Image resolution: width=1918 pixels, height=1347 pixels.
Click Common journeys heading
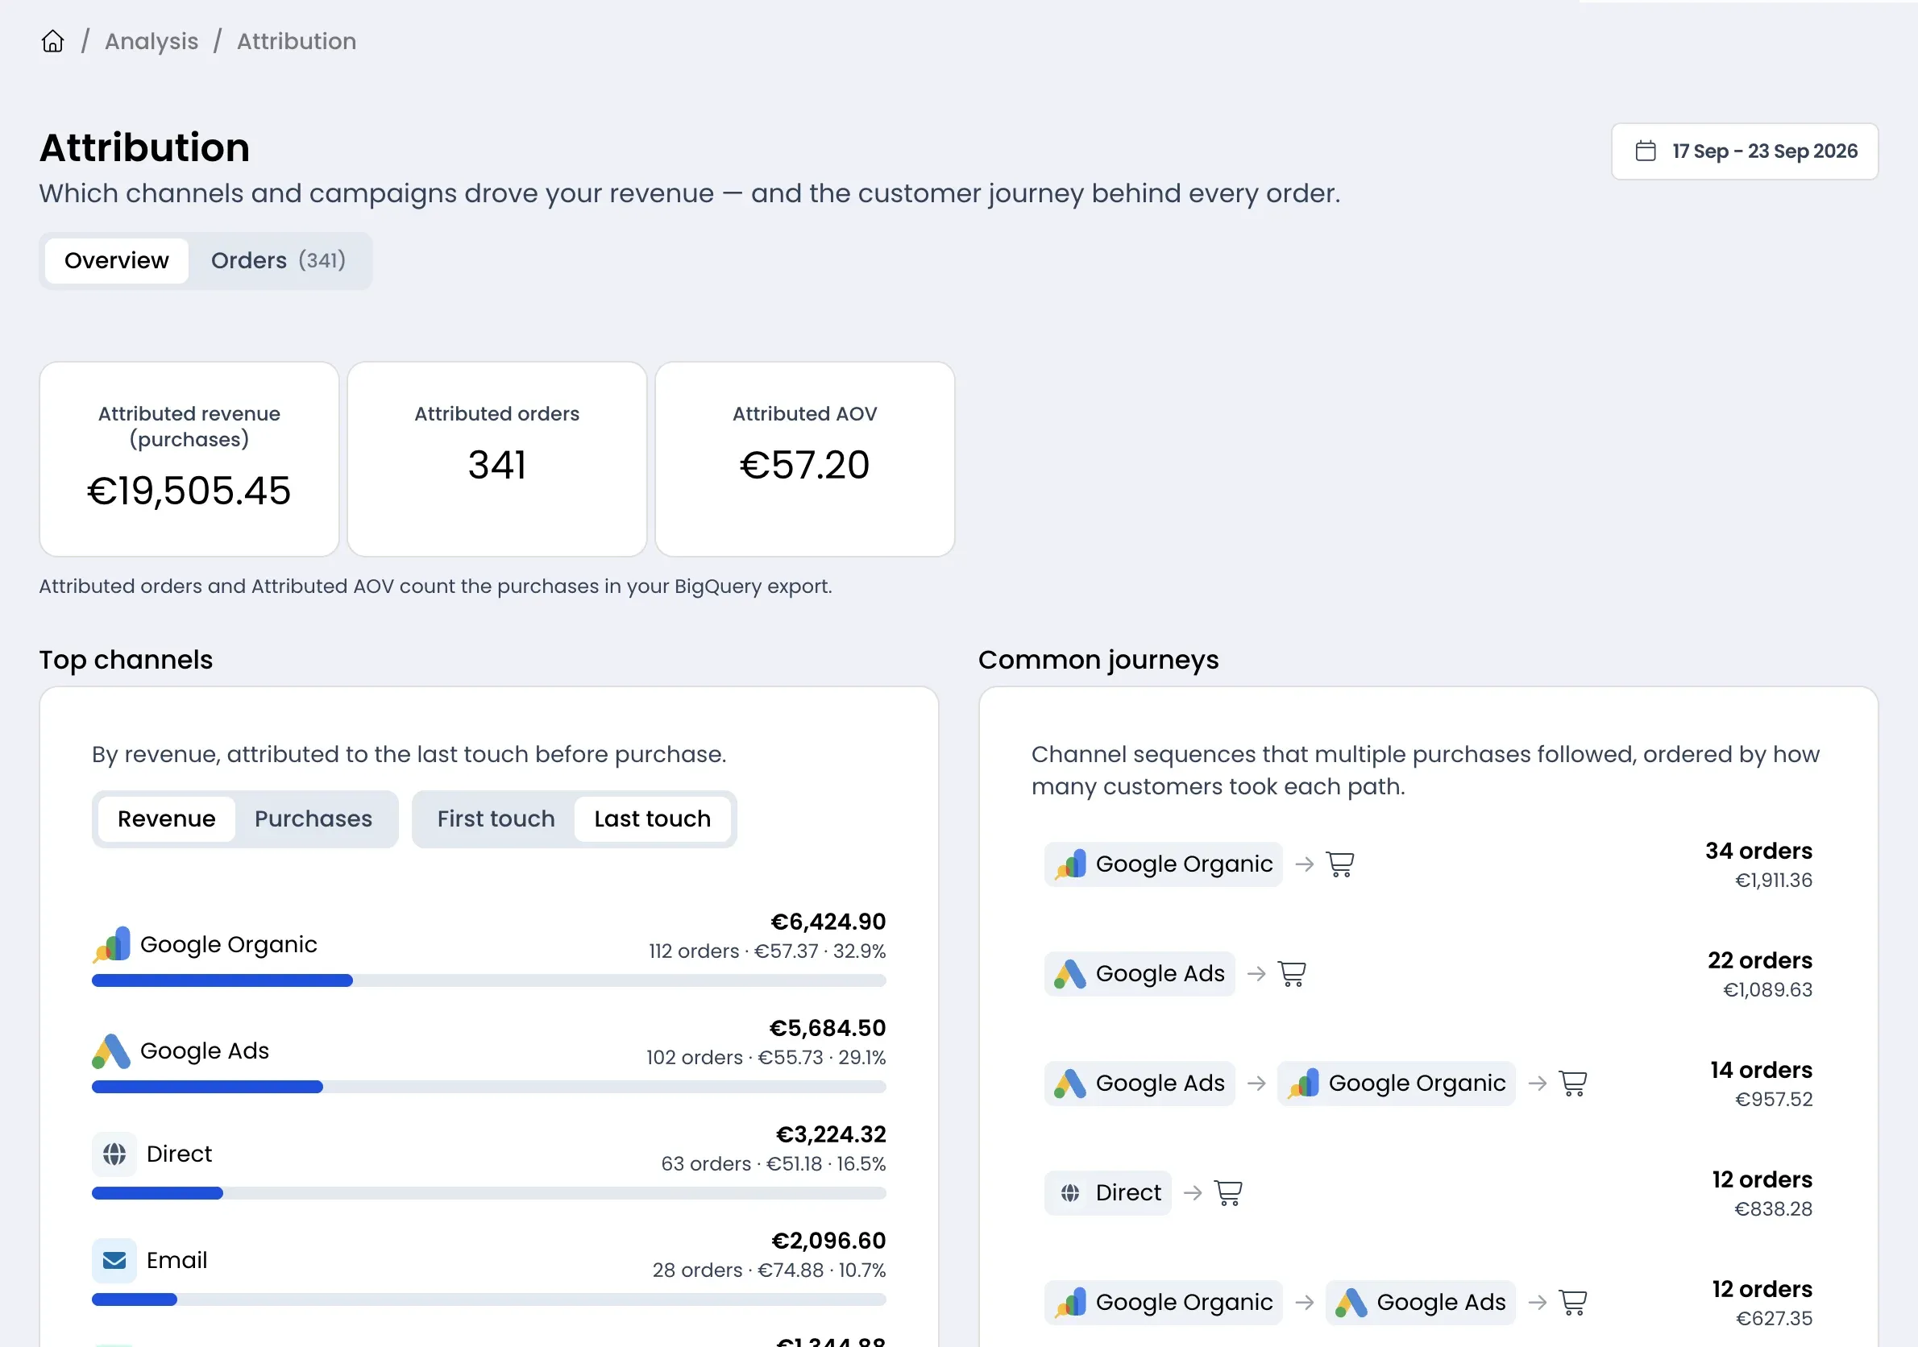pos(1098,660)
